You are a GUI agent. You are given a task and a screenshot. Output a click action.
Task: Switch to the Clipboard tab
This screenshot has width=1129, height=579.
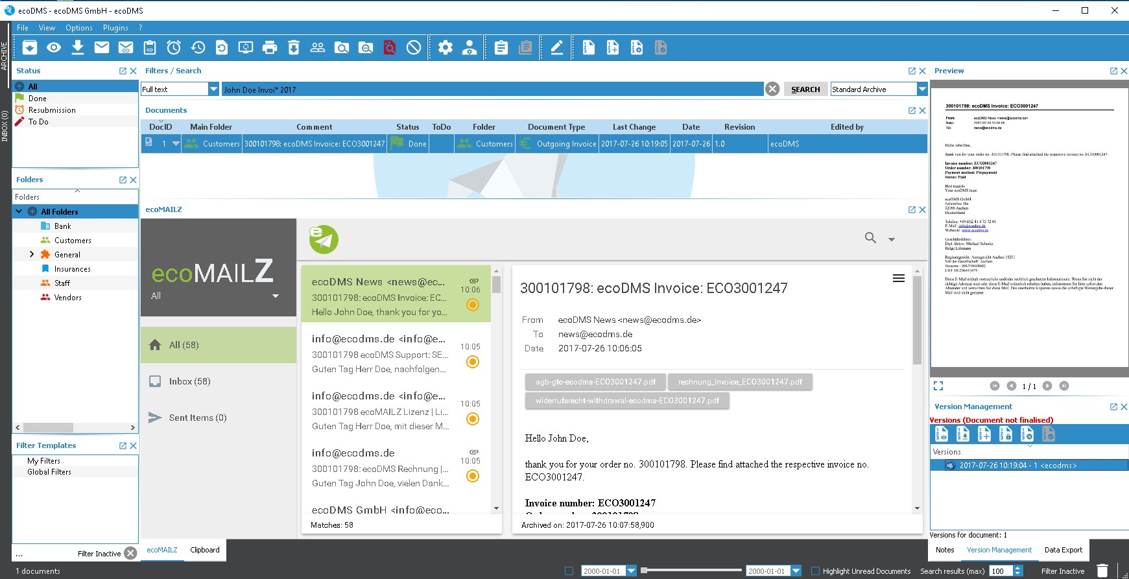[205, 550]
